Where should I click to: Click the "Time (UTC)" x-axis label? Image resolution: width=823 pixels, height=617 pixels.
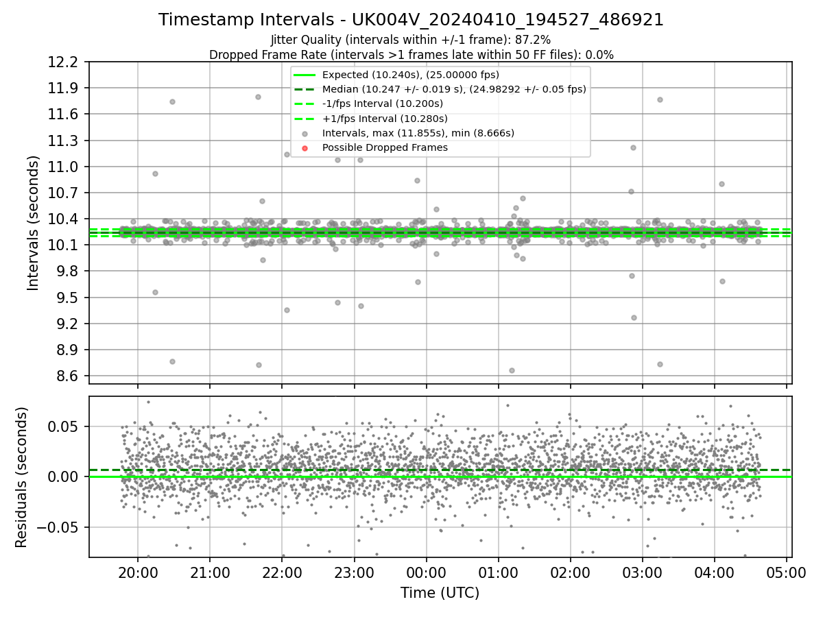pyautogui.click(x=440, y=593)
